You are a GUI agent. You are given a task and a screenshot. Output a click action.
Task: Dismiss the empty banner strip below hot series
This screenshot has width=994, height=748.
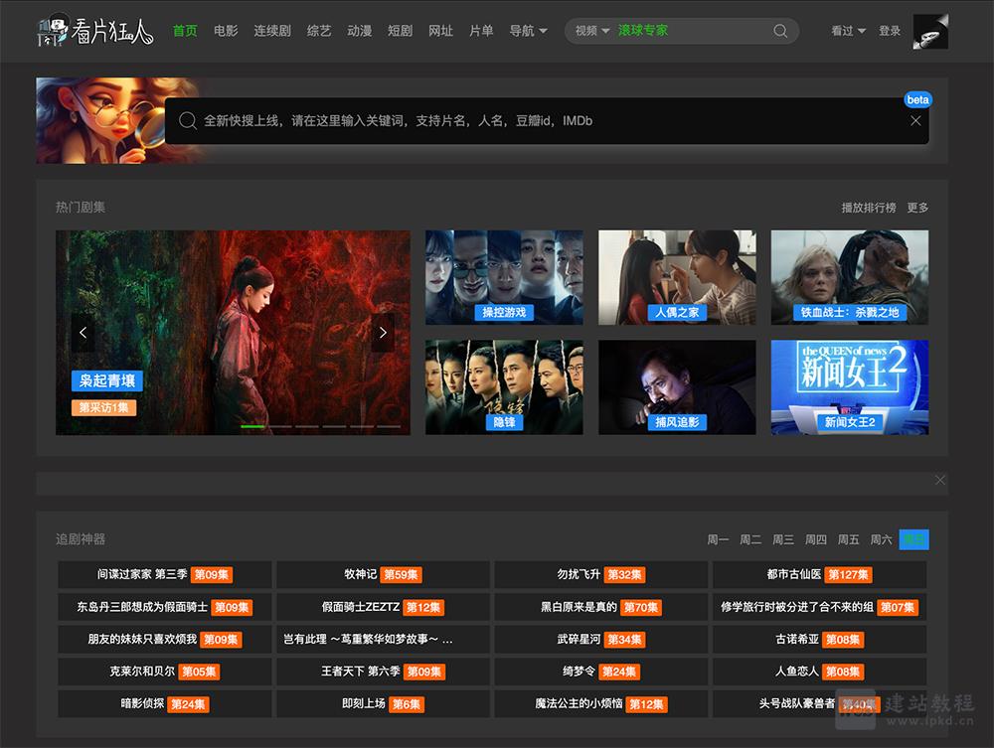(x=939, y=480)
